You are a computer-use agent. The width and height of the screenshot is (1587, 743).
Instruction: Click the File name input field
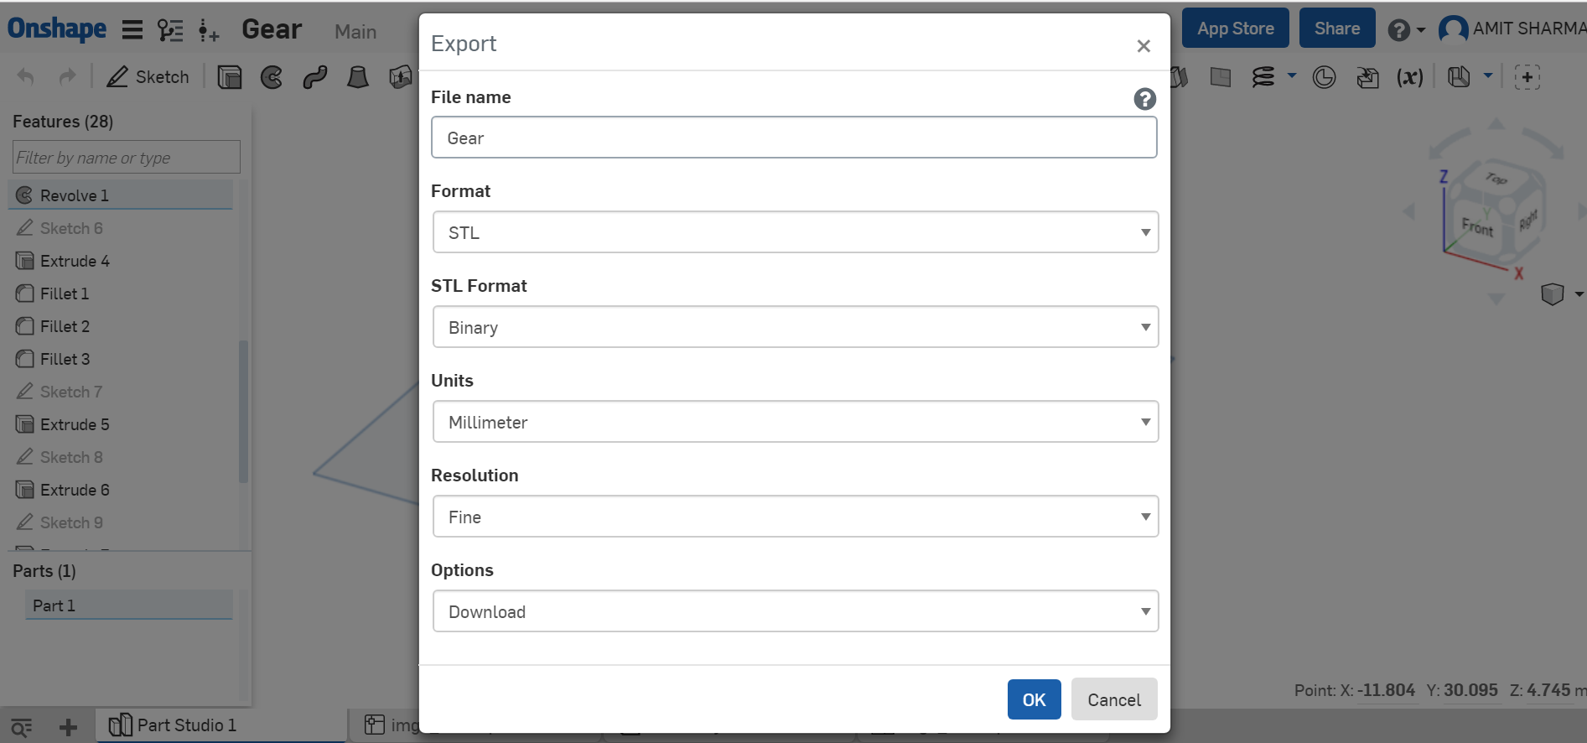click(x=793, y=138)
